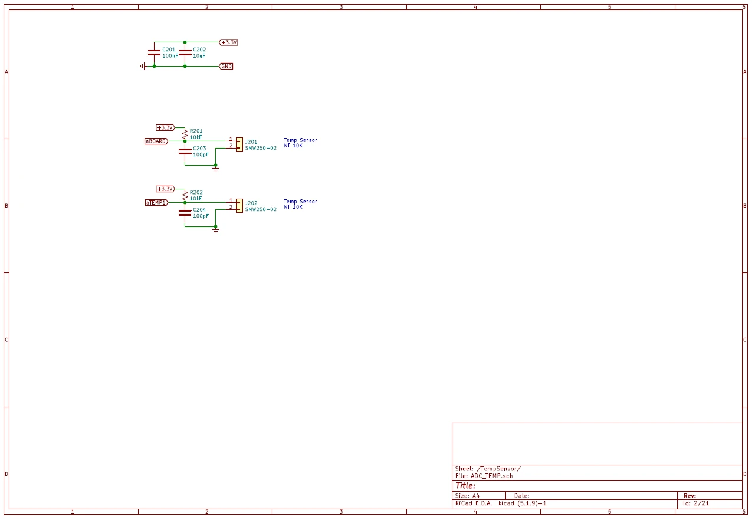752x520 pixels.
Task: Click the File: ADC_TEMP.sch entry
Action: click(x=484, y=476)
